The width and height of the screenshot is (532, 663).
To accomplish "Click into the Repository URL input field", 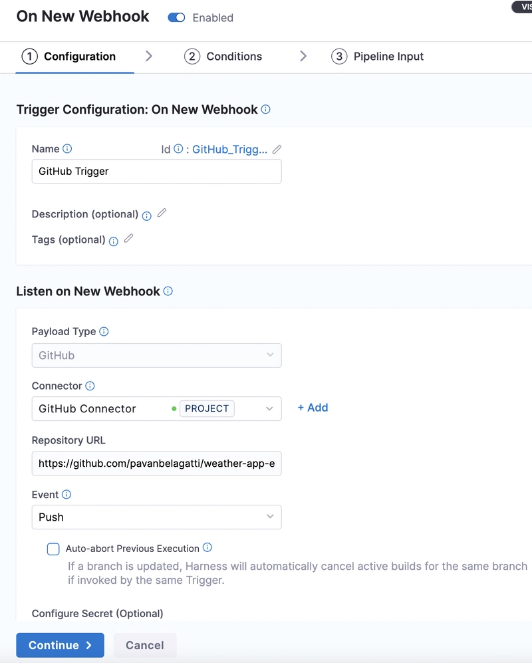I will (x=156, y=464).
